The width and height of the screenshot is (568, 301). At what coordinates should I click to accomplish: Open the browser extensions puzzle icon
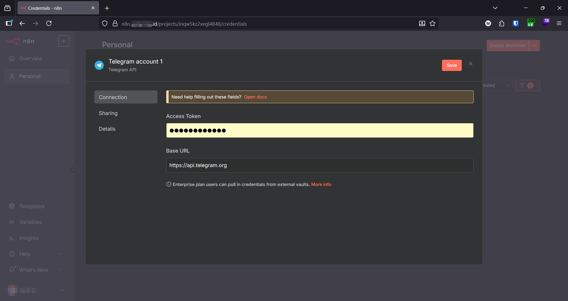point(501,24)
